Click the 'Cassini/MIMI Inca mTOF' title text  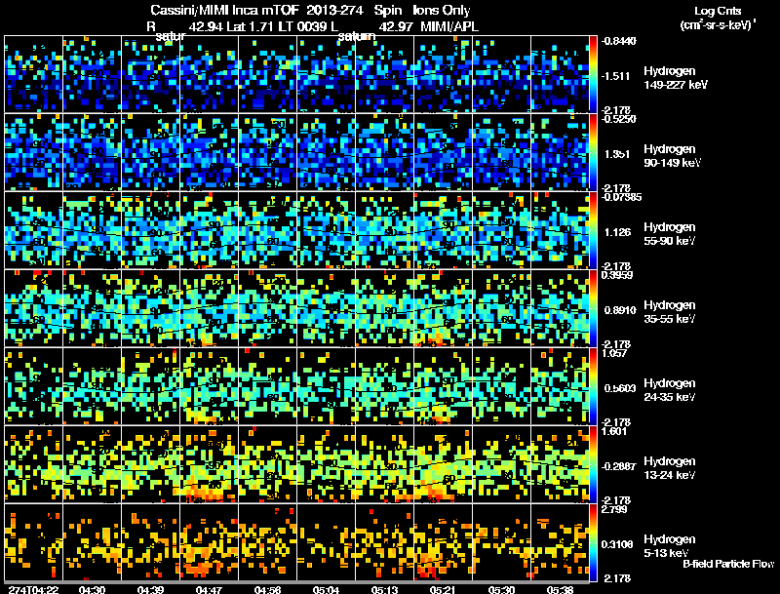(x=224, y=10)
